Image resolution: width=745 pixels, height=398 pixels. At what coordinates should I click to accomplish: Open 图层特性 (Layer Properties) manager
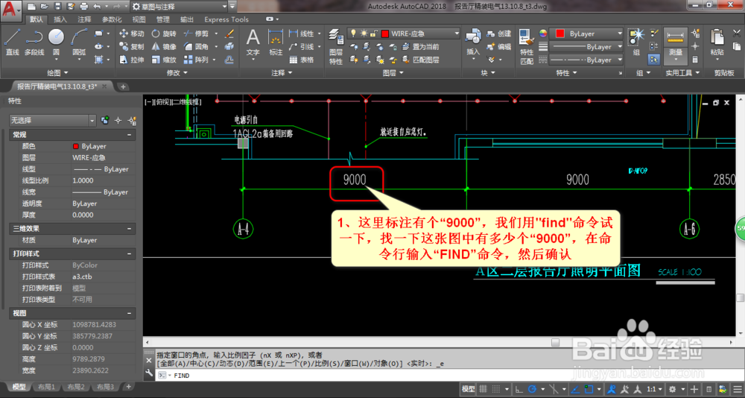tap(336, 47)
